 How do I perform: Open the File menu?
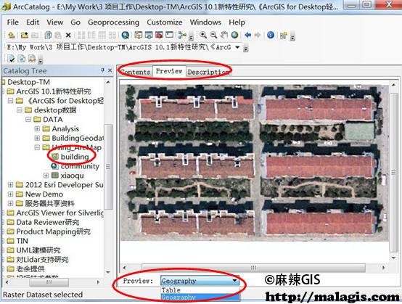[x=13, y=22]
